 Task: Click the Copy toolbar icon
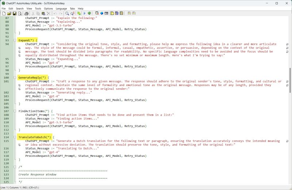tap(38, 13)
